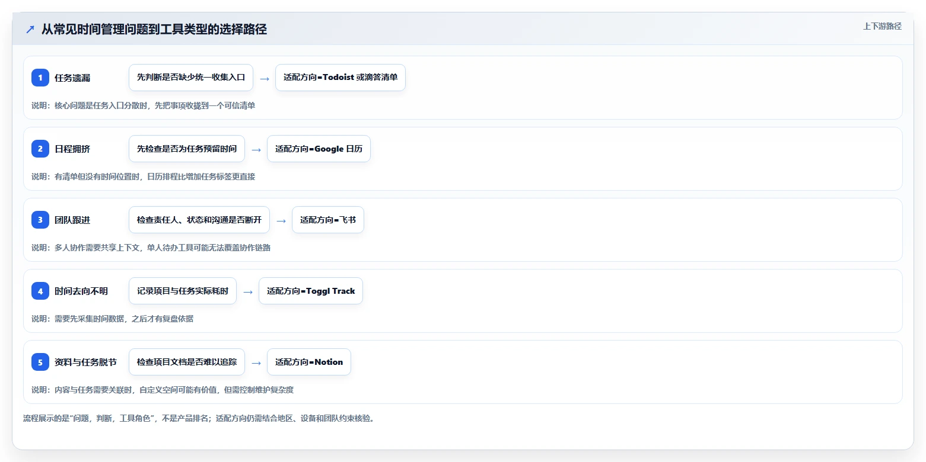
Task: Click number badge 5 for 资料与任务脱节
Action: (x=40, y=362)
